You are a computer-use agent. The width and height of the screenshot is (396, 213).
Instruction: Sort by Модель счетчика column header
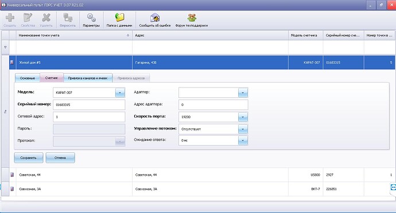click(x=305, y=35)
